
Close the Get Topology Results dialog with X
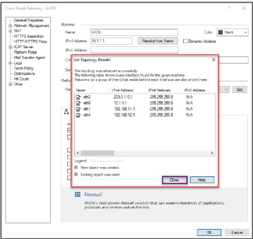214,60
